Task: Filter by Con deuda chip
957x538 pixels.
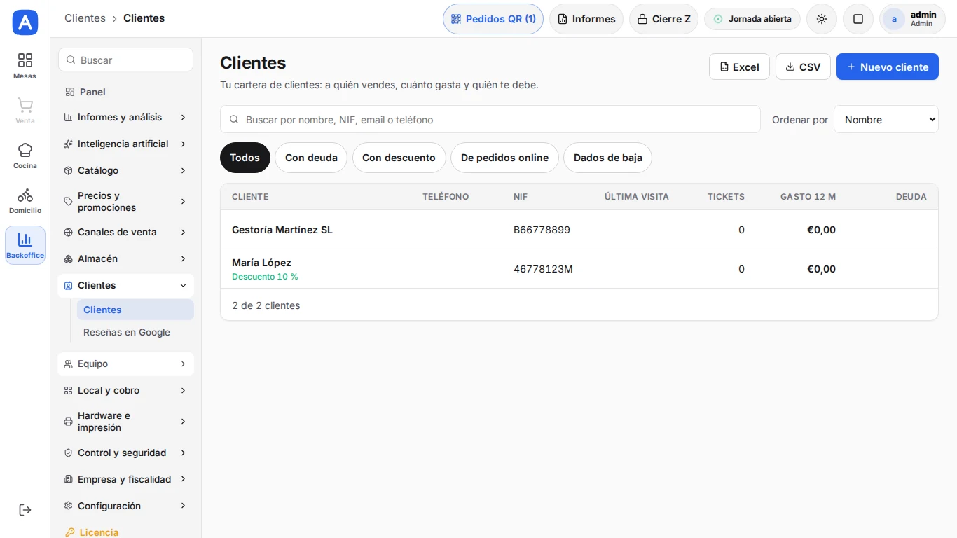Action: point(311,158)
